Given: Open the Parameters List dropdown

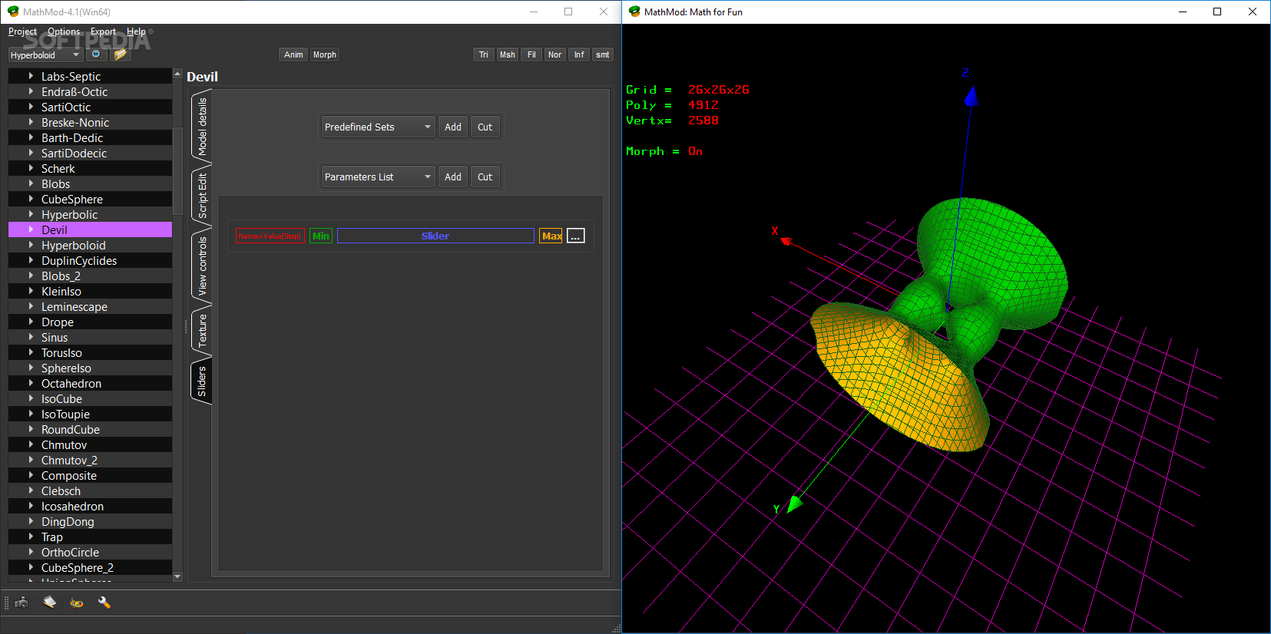Looking at the screenshot, I should point(378,177).
